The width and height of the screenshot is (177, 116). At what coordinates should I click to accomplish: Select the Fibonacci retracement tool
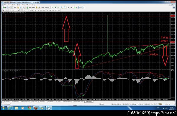click(x=22, y=10)
